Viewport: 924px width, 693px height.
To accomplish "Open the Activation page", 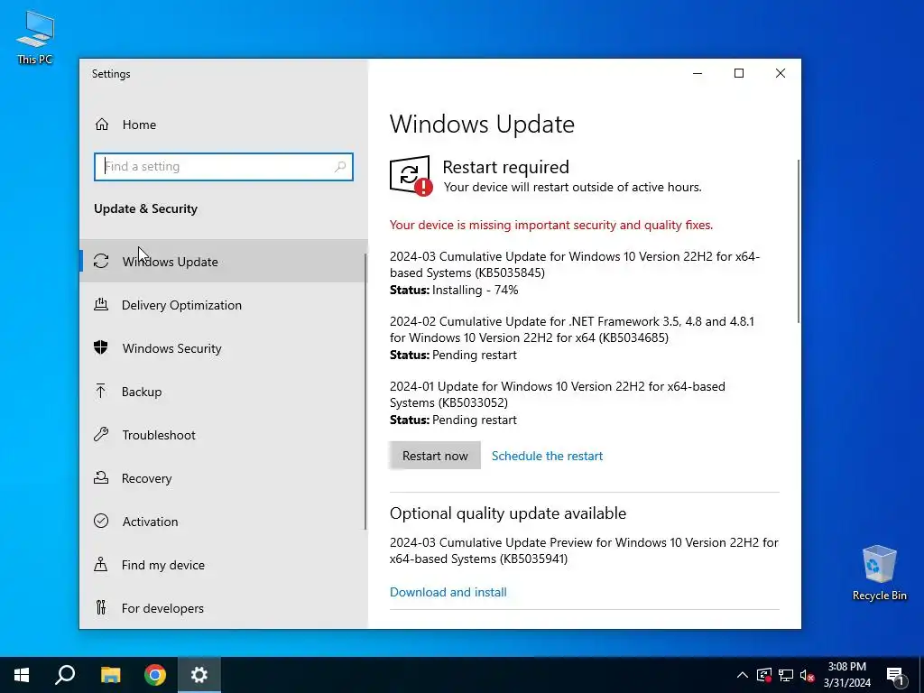I will (224, 521).
